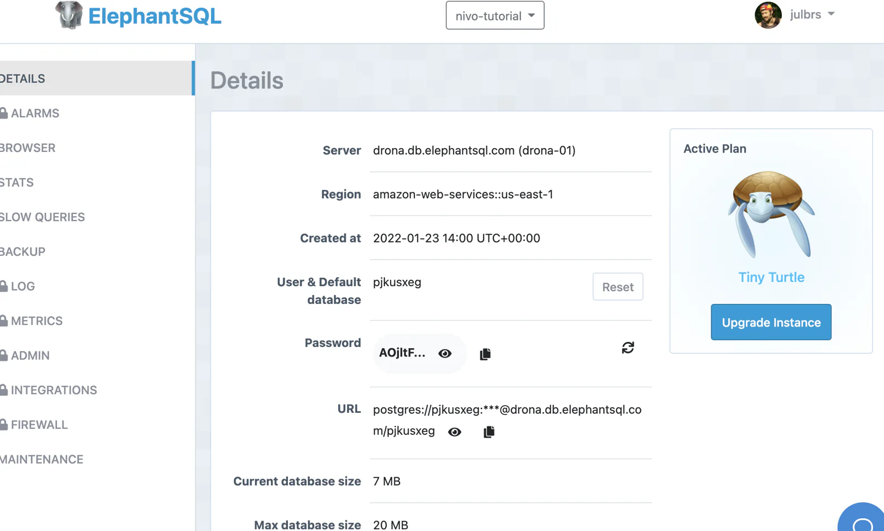Open the Firewall sidebar item

[39, 425]
